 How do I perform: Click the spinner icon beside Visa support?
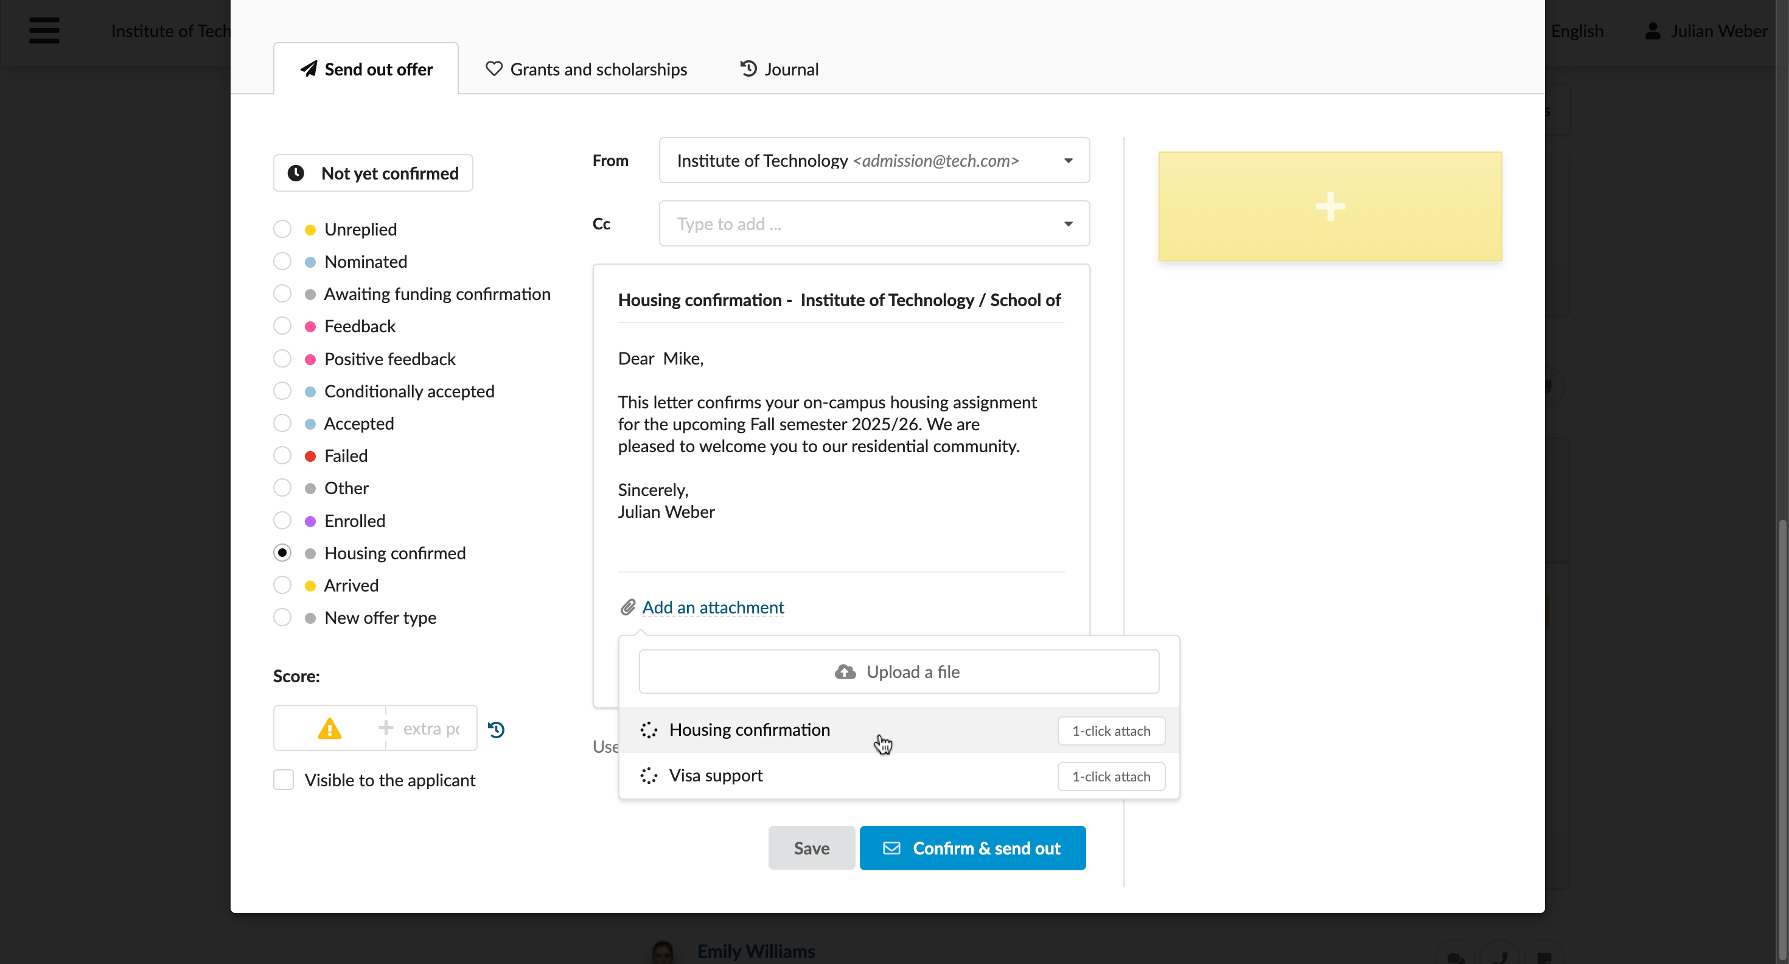(649, 776)
